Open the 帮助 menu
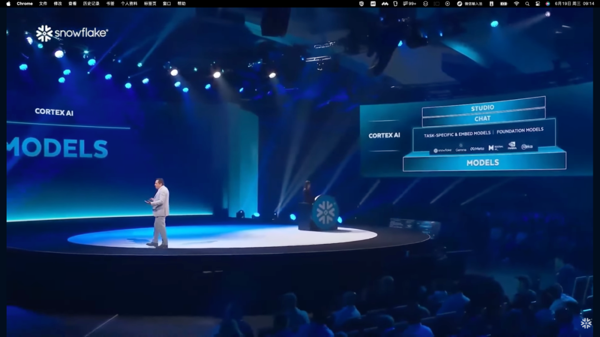Screen dimensions: 600x337 pyautogui.click(x=181, y=3)
